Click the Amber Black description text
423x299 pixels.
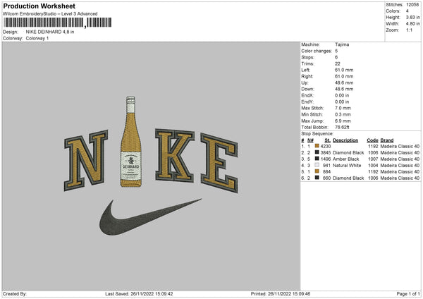(346, 159)
